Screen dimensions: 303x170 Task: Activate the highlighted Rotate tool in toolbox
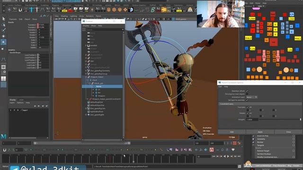[3, 42]
